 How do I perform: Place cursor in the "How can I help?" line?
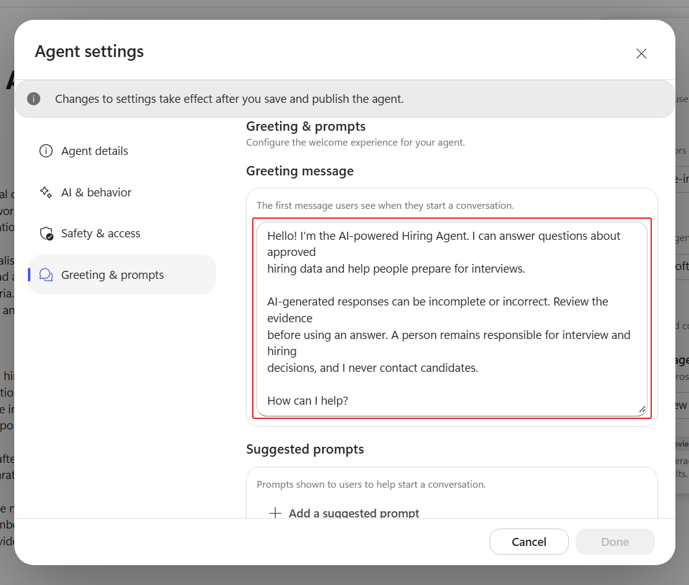click(307, 401)
